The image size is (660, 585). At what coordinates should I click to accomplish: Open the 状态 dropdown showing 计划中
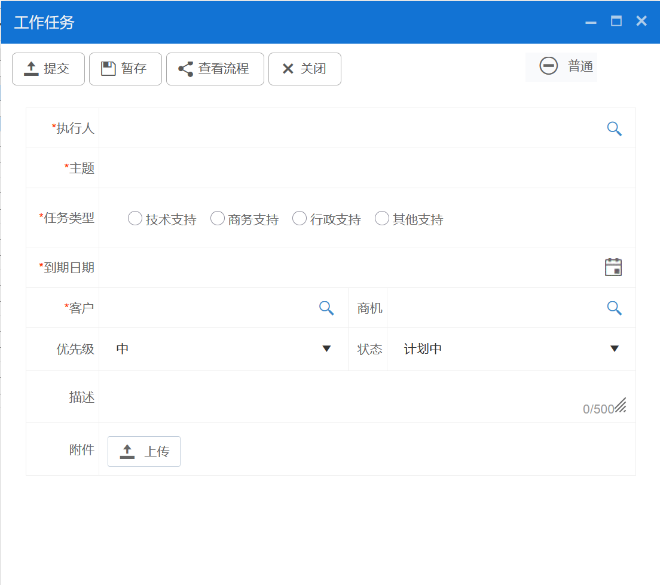point(615,348)
